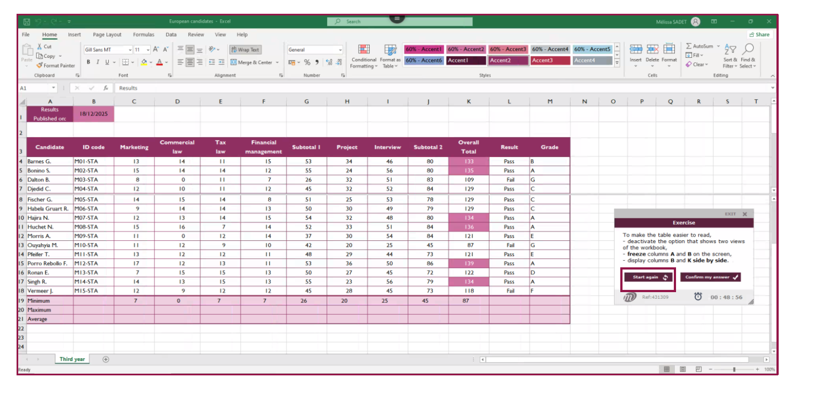Activate the Format Painter brush
The width and height of the screenshot is (814, 393).
click(40, 66)
